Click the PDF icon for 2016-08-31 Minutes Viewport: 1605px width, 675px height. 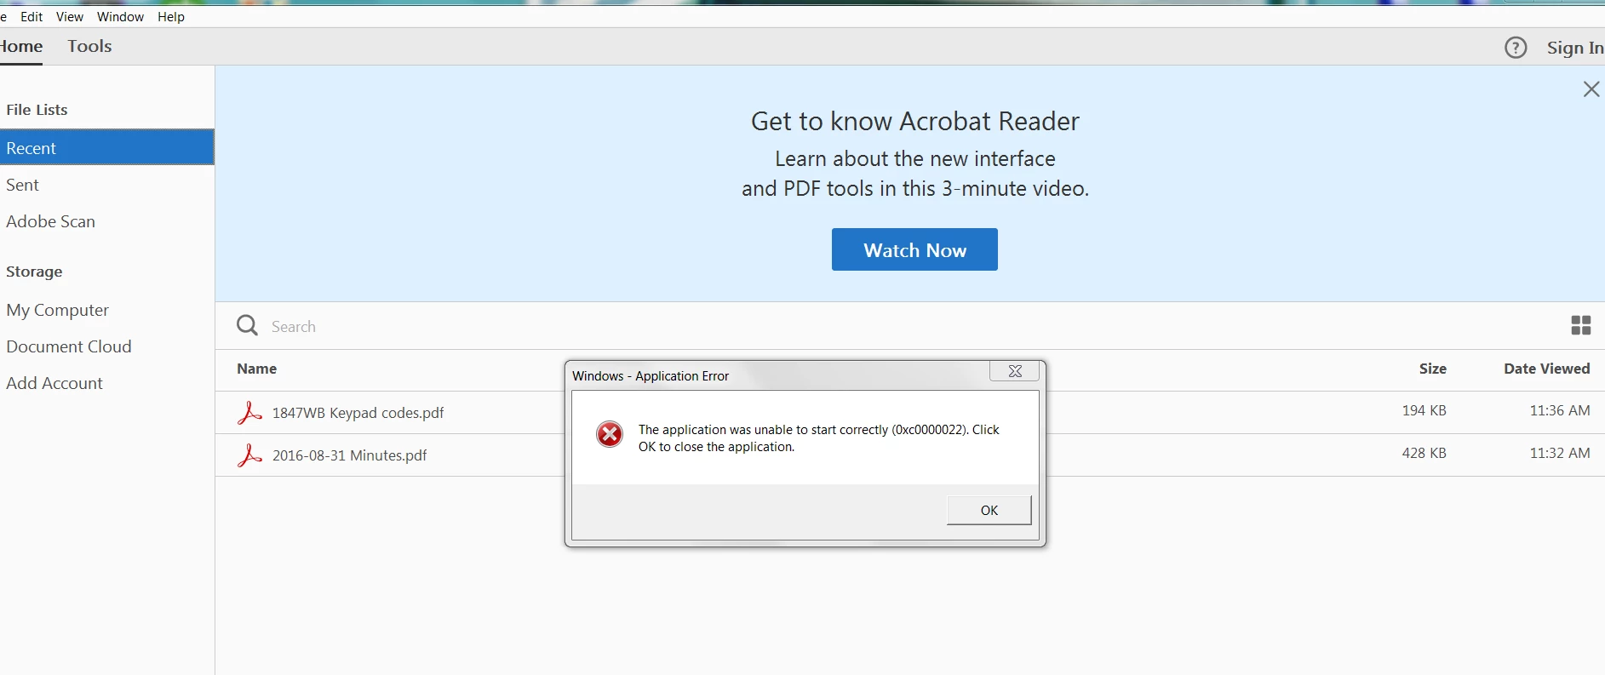pyautogui.click(x=249, y=455)
